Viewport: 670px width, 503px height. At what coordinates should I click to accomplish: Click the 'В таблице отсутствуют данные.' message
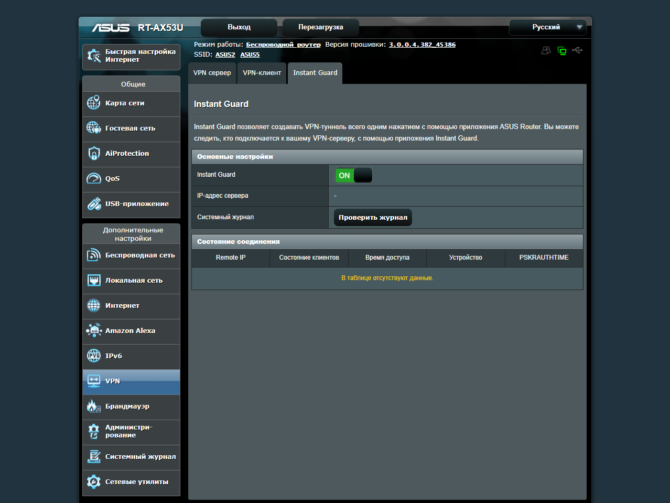(x=387, y=278)
